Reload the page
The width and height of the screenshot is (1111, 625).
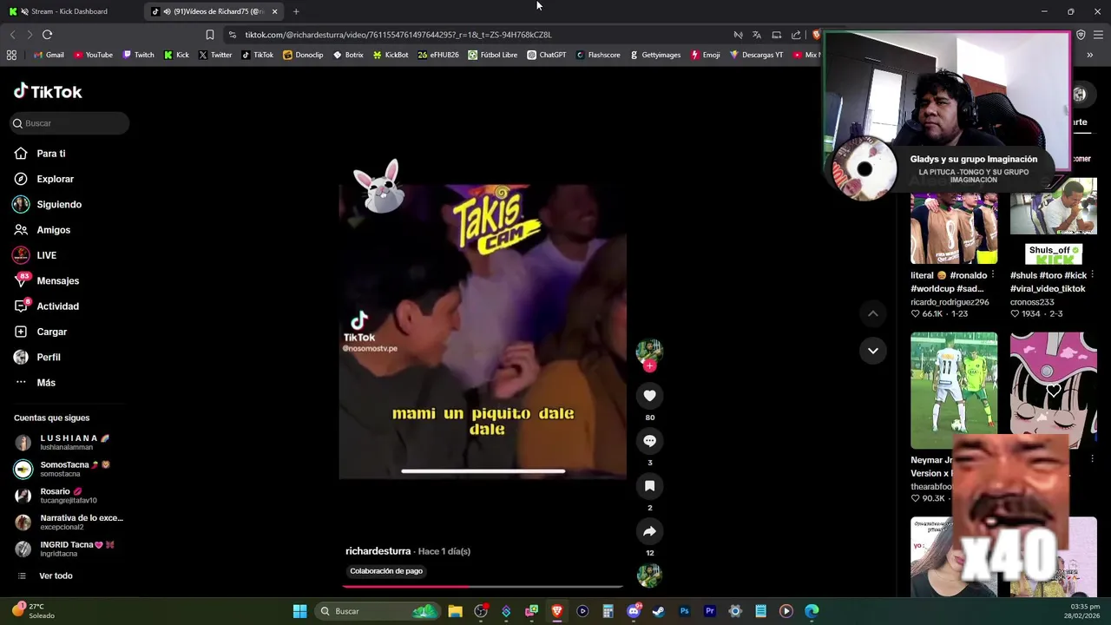pyautogui.click(x=47, y=35)
